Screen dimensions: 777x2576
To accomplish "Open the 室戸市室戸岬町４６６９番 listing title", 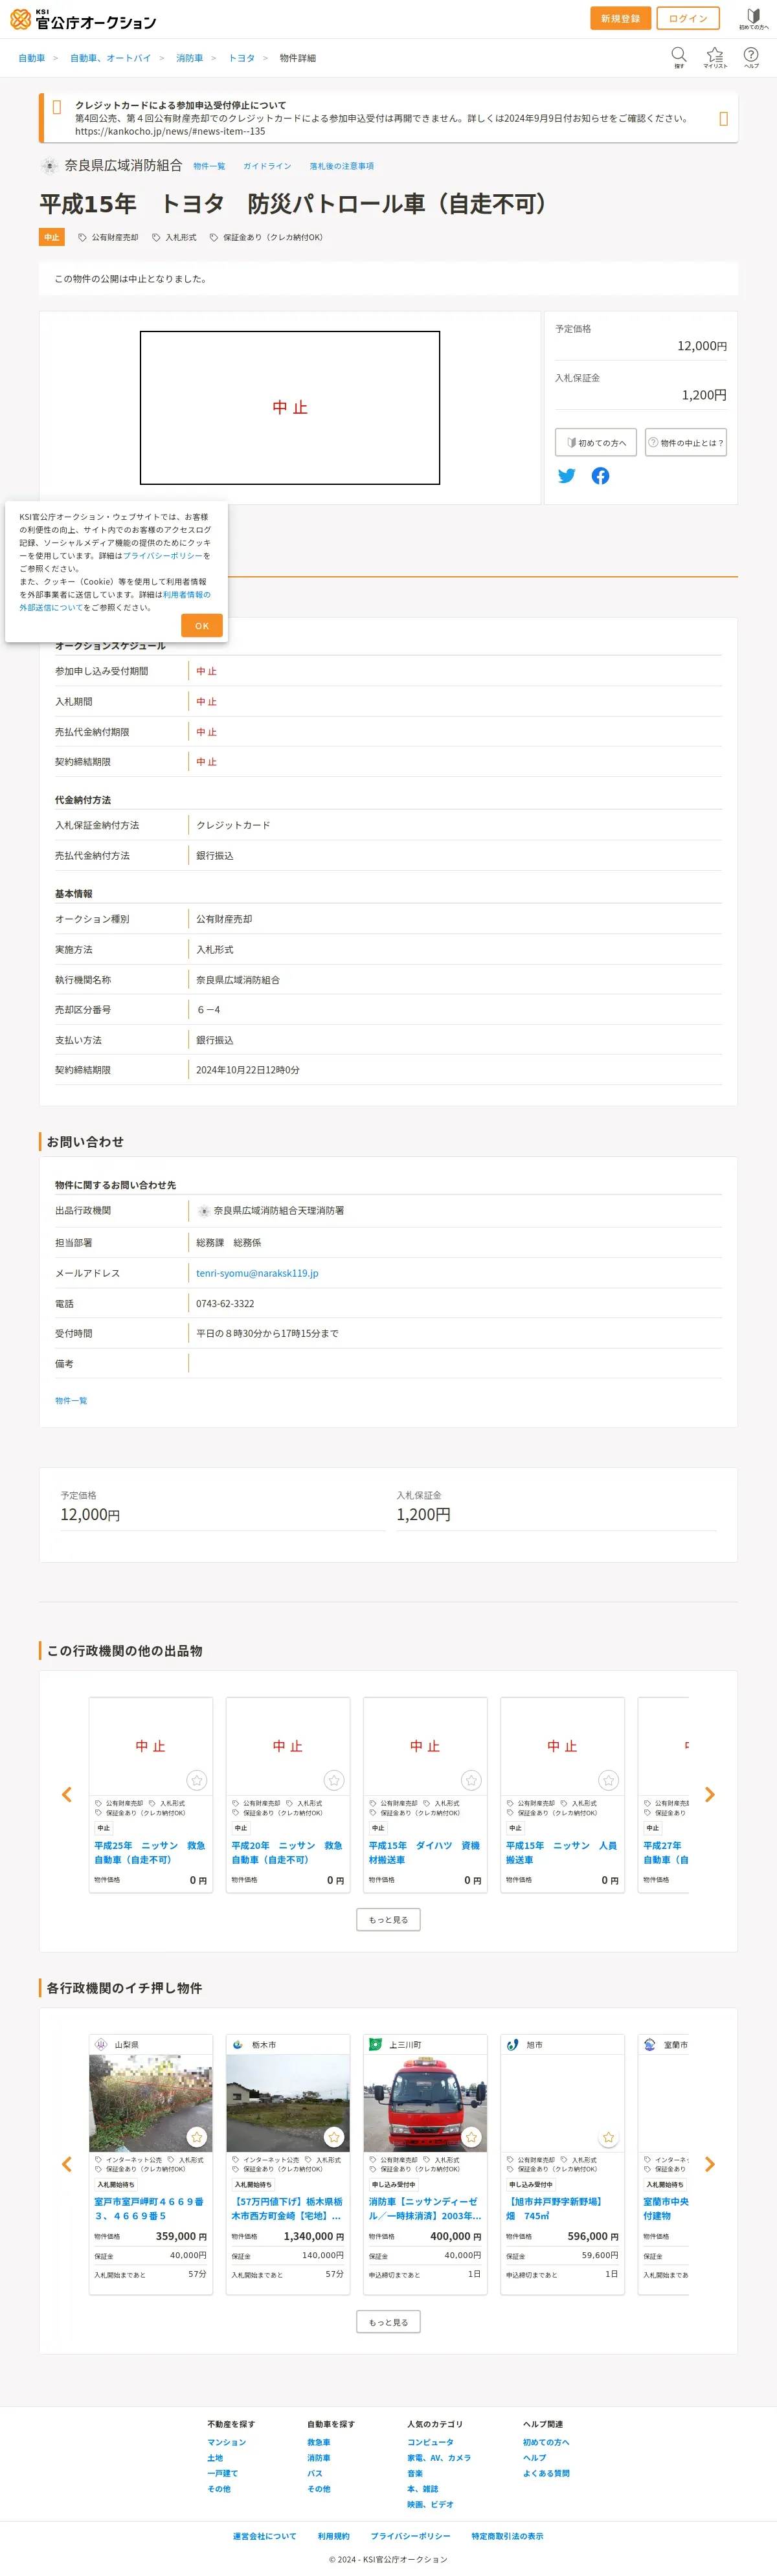I will coord(150,2208).
